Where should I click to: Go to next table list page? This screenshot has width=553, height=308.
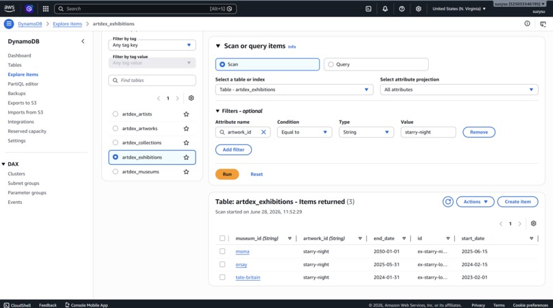click(x=178, y=98)
